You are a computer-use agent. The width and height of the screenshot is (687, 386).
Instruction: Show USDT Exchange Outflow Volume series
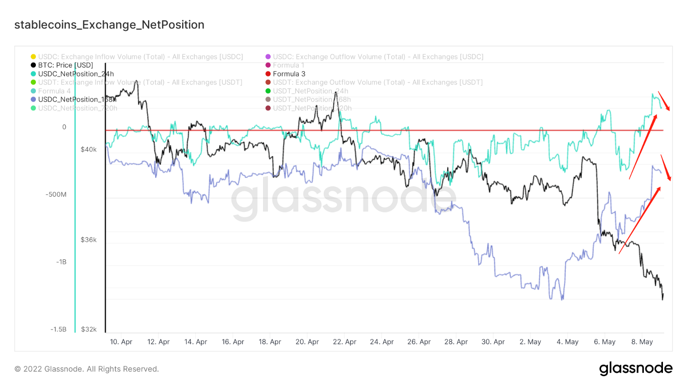pos(377,82)
